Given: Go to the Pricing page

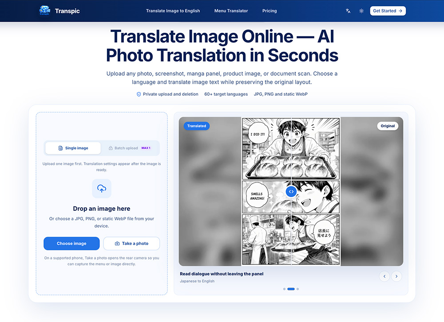Looking at the screenshot, I should (x=270, y=11).
